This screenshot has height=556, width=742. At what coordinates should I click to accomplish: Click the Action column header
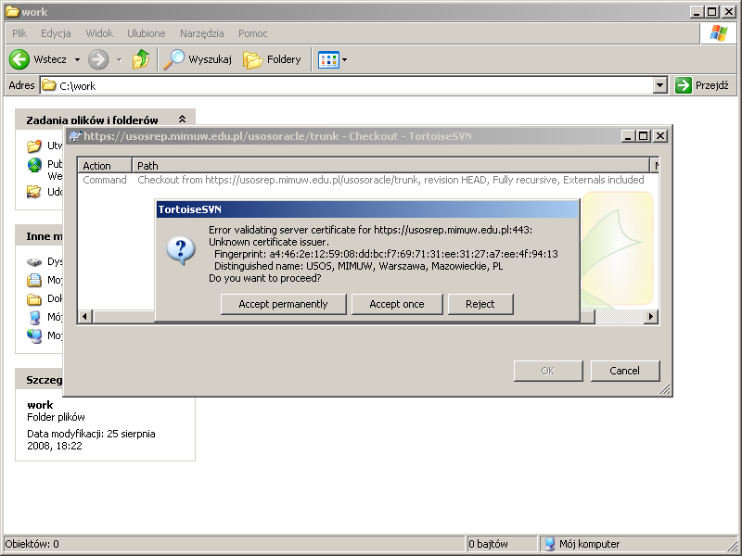[x=105, y=166]
